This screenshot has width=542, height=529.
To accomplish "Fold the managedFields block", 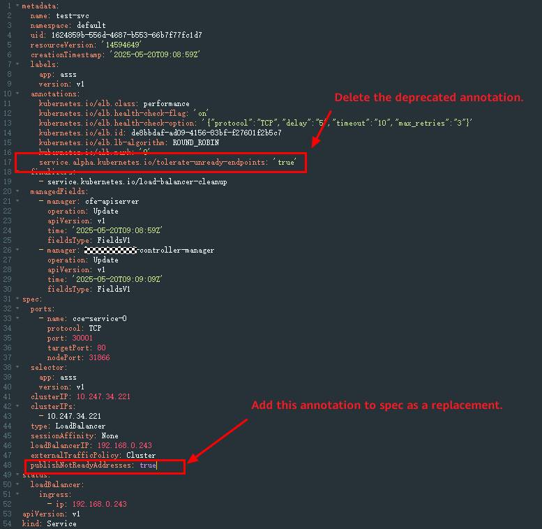I will pyautogui.click(x=17, y=191).
